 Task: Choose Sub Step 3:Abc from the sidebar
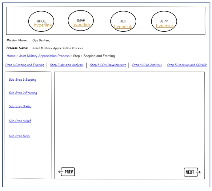20,106
